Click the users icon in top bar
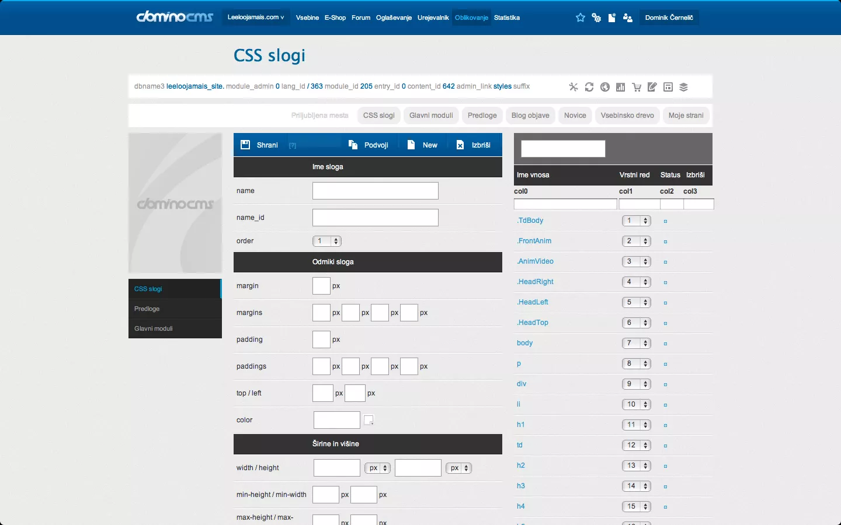The height and width of the screenshot is (525, 841). pos(628,17)
